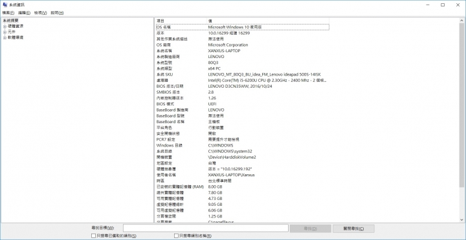Select the BaseBoard 名稱 row label
Image resolution: width=466 pixels, height=240 pixels.
[x=170, y=122]
